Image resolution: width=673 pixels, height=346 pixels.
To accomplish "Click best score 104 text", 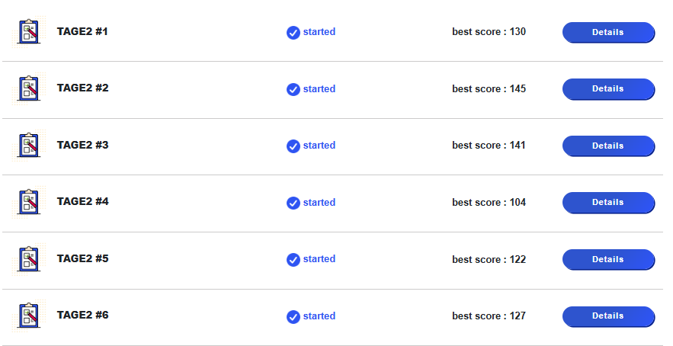I will click(x=489, y=202).
